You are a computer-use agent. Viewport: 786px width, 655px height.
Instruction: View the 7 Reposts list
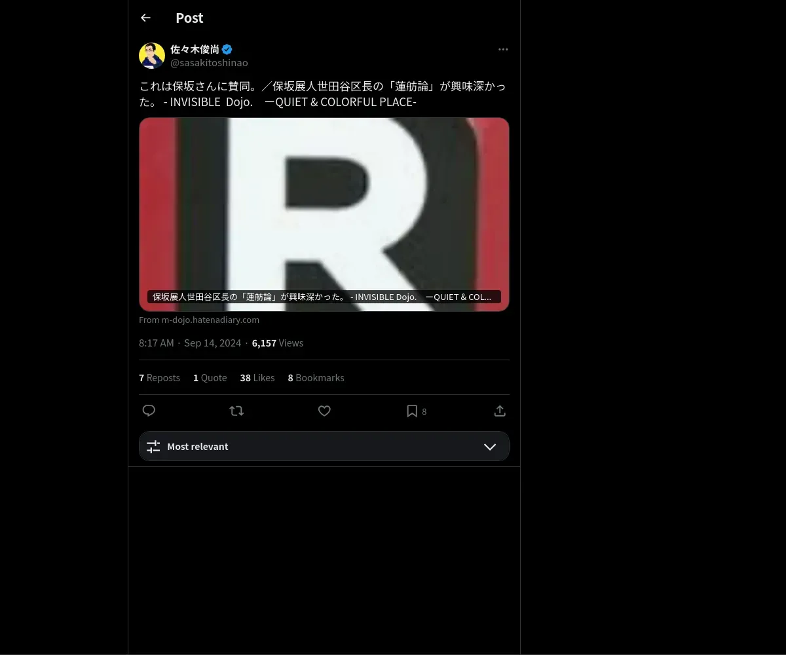pyautogui.click(x=159, y=378)
